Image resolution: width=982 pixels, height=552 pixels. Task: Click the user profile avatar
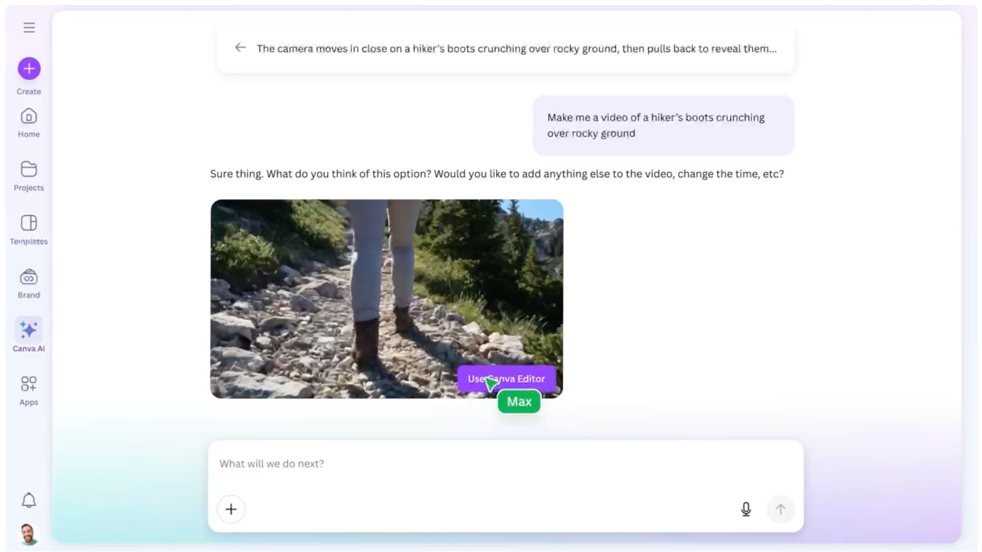29,534
